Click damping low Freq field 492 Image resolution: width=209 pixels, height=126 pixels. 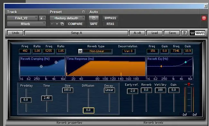click(x=25, y=51)
